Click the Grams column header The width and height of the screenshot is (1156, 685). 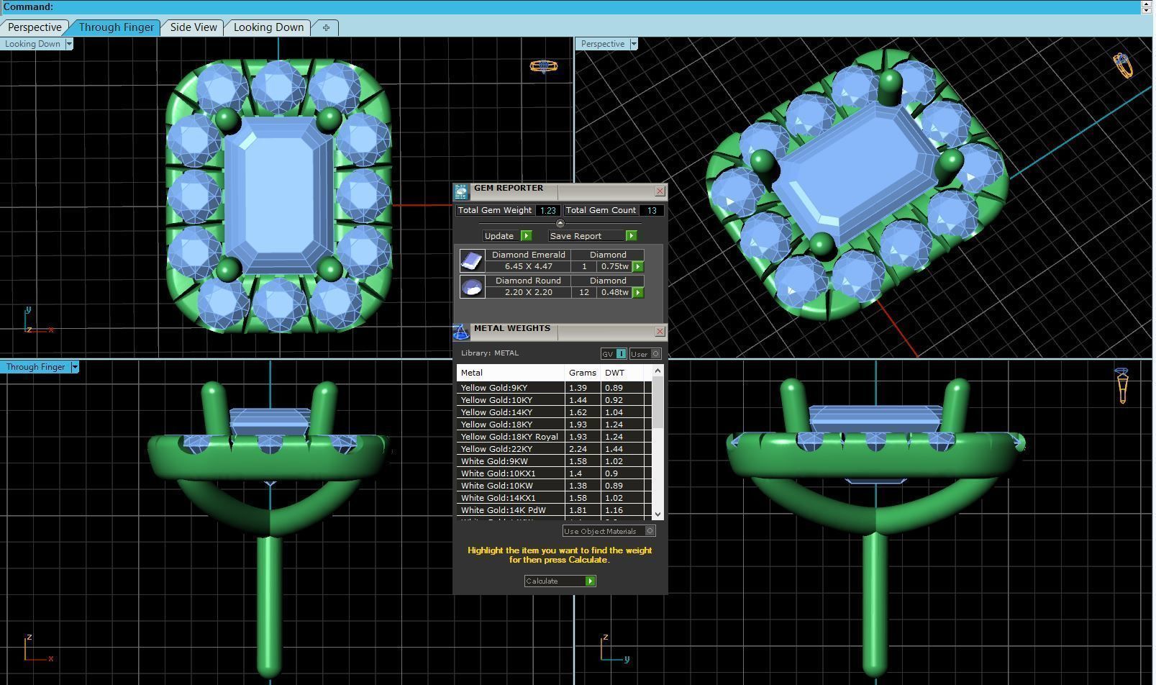(x=583, y=373)
